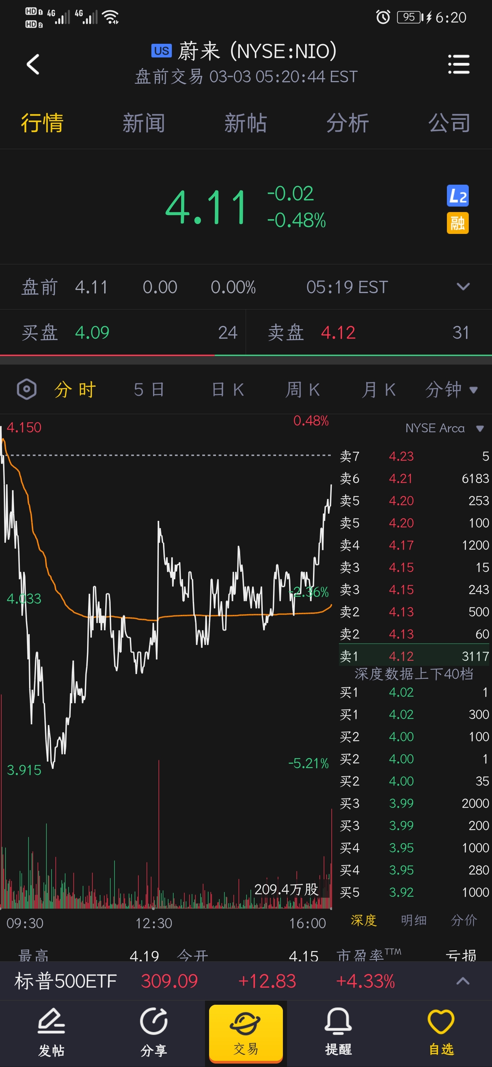Tap the 卖盘 4.12 ask quote

tap(369, 332)
